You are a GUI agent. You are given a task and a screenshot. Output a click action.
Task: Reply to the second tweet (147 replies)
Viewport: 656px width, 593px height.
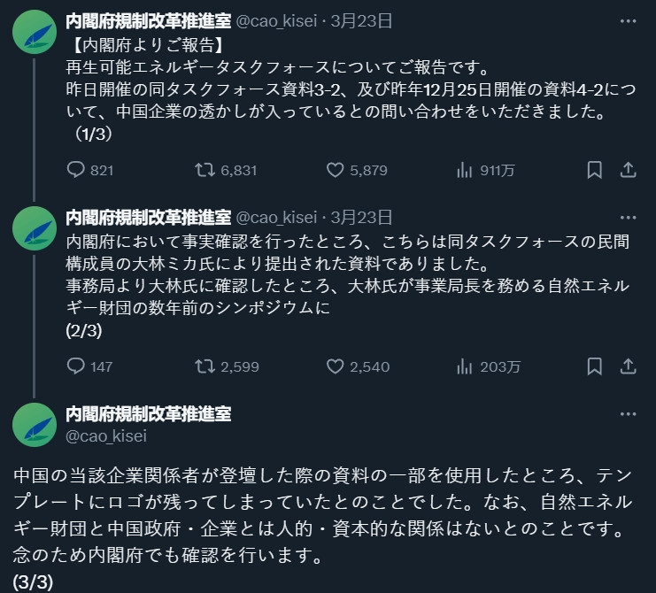point(76,366)
